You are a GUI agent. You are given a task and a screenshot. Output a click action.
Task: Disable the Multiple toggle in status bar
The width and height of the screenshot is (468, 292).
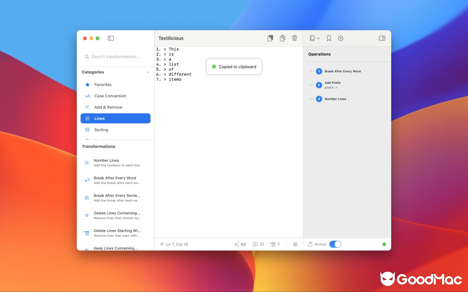pos(335,244)
